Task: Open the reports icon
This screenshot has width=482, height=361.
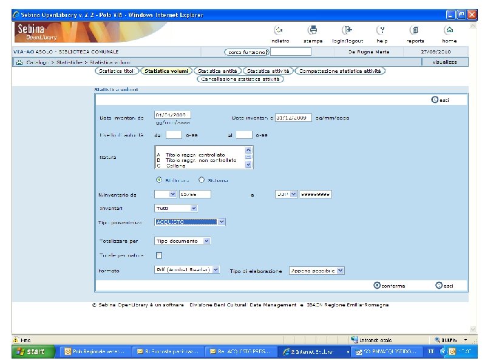Action: point(415,30)
